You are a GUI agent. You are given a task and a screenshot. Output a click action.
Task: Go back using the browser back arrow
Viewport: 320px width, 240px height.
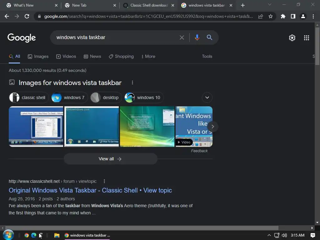tap(7, 16)
